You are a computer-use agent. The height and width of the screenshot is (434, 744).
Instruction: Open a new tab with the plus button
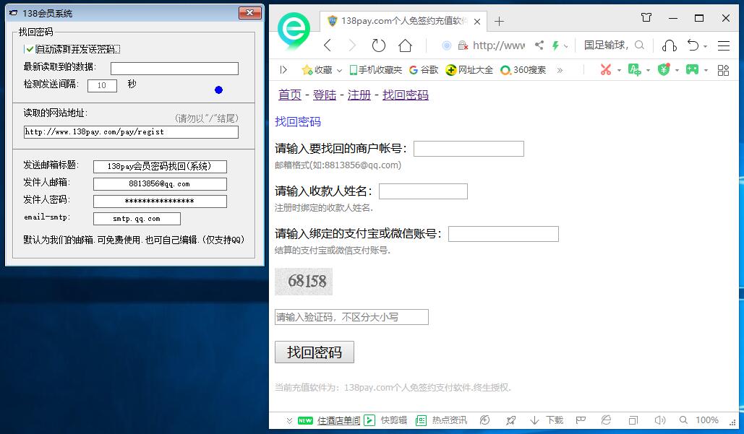tap(499, 22)
